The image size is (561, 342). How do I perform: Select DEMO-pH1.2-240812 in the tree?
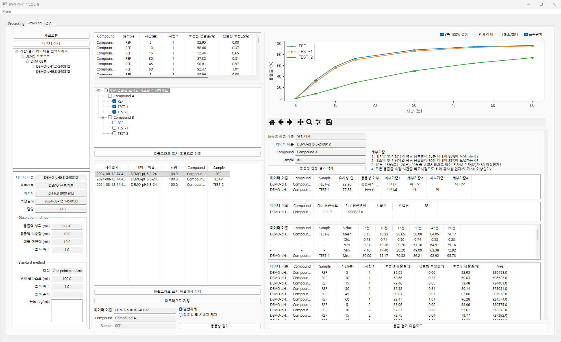pos(53,67)
